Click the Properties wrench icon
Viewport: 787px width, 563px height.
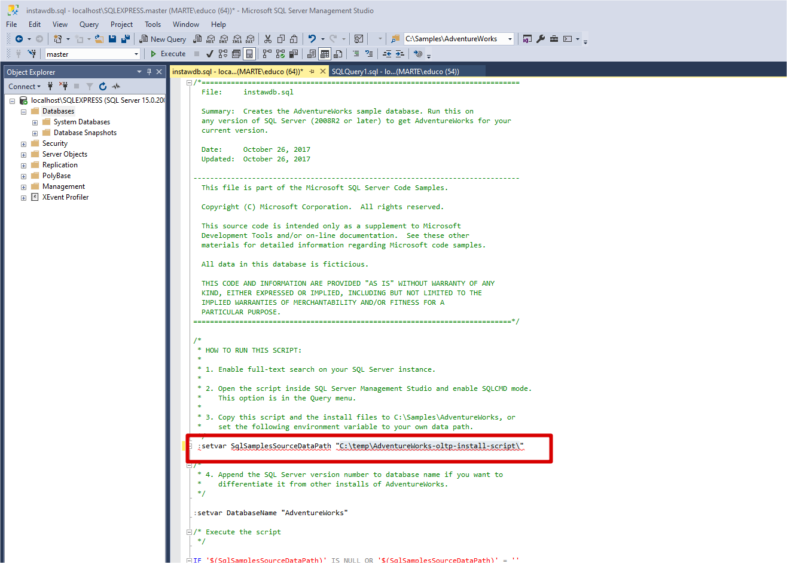pyautogui.click(x=541, y=39)
